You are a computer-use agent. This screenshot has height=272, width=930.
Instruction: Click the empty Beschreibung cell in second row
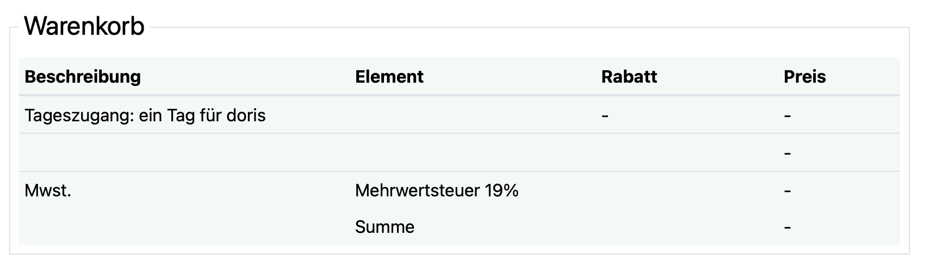coord(184,153)
